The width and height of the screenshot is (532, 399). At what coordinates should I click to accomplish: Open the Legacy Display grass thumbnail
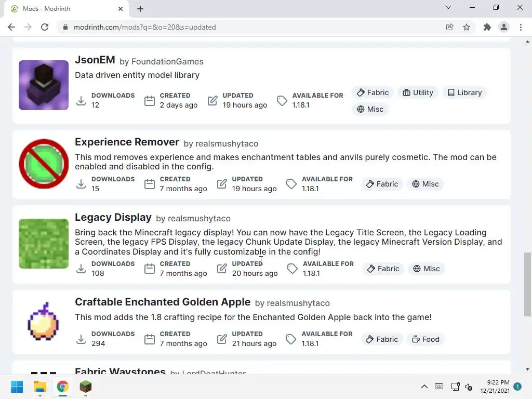44,244
